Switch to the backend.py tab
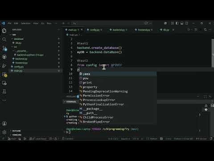This screenshot has width=214, height=161. [x=119, y=30]
